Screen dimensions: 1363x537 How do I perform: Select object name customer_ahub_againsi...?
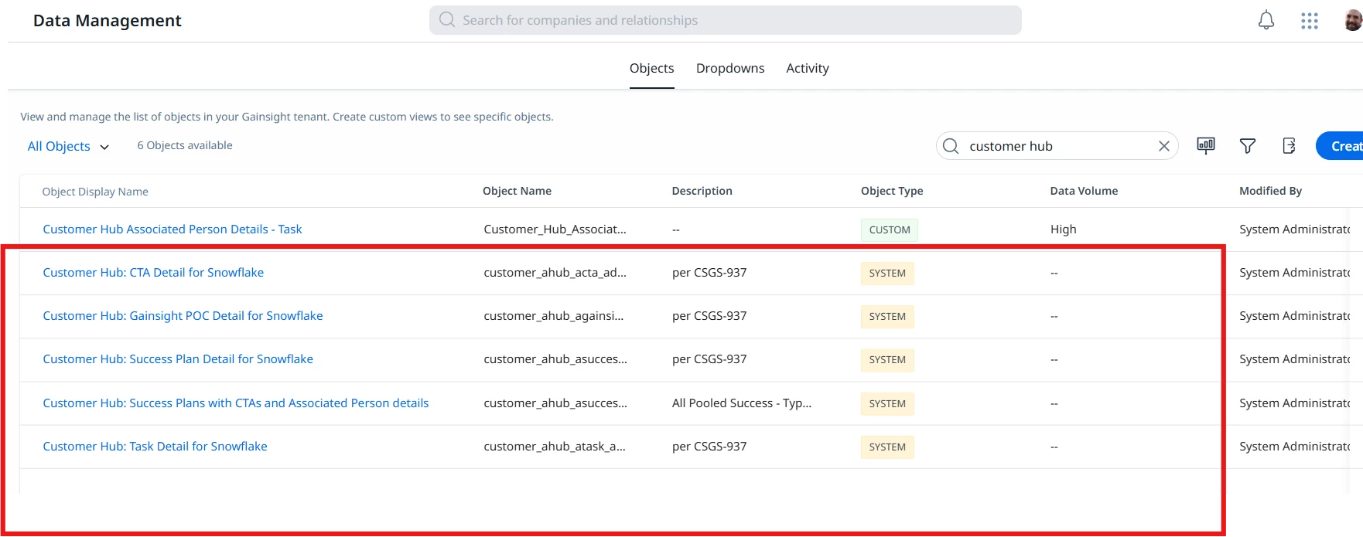click(x=553, y=316)
